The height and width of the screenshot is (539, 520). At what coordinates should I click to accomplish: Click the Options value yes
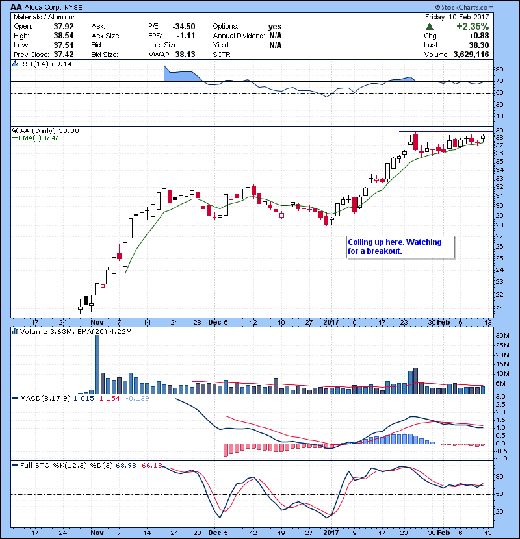tap(275, 27)
